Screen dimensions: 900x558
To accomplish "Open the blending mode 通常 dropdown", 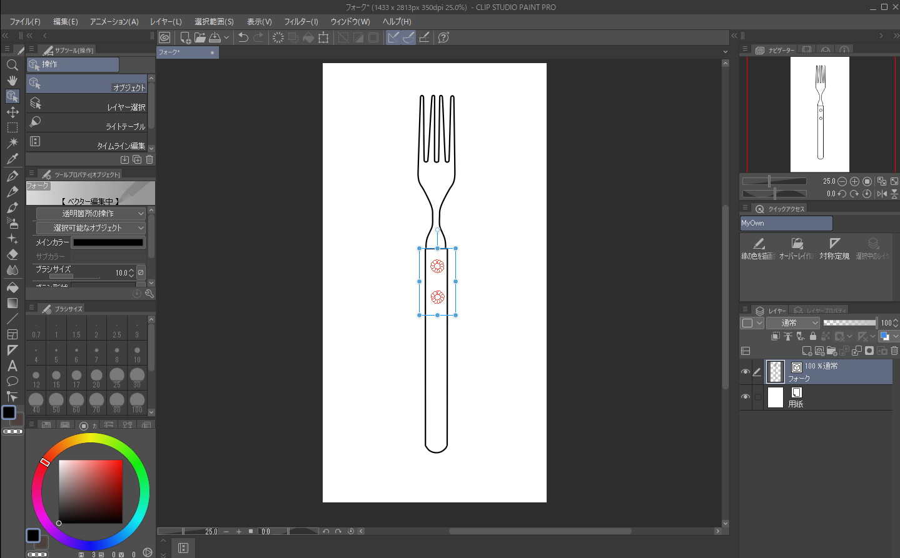I will point(792,323).
